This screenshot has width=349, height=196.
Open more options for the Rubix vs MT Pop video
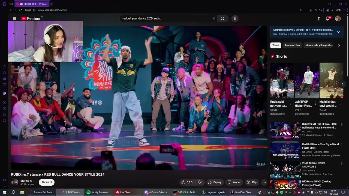342,124
